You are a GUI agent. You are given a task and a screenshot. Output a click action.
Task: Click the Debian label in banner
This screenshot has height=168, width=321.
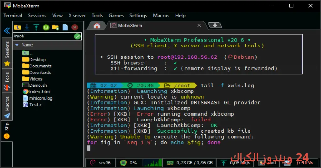[244, 57]
